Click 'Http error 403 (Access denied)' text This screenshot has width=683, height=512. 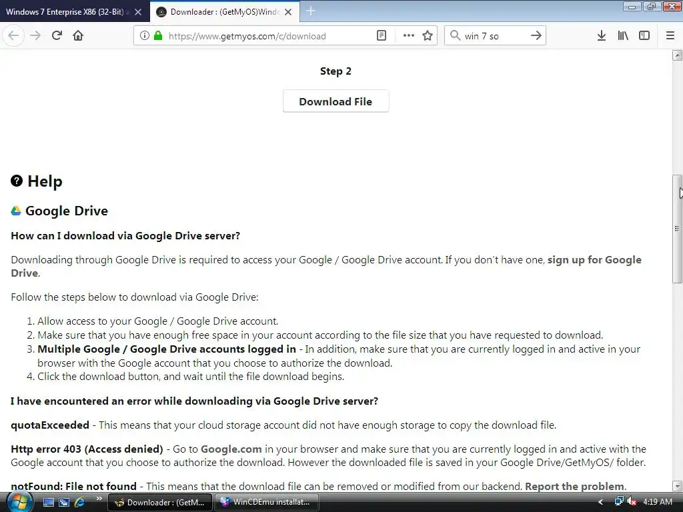click(x=87, y=449)
